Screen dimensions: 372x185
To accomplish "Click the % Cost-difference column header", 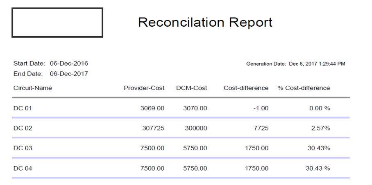I will click(304, 88).
